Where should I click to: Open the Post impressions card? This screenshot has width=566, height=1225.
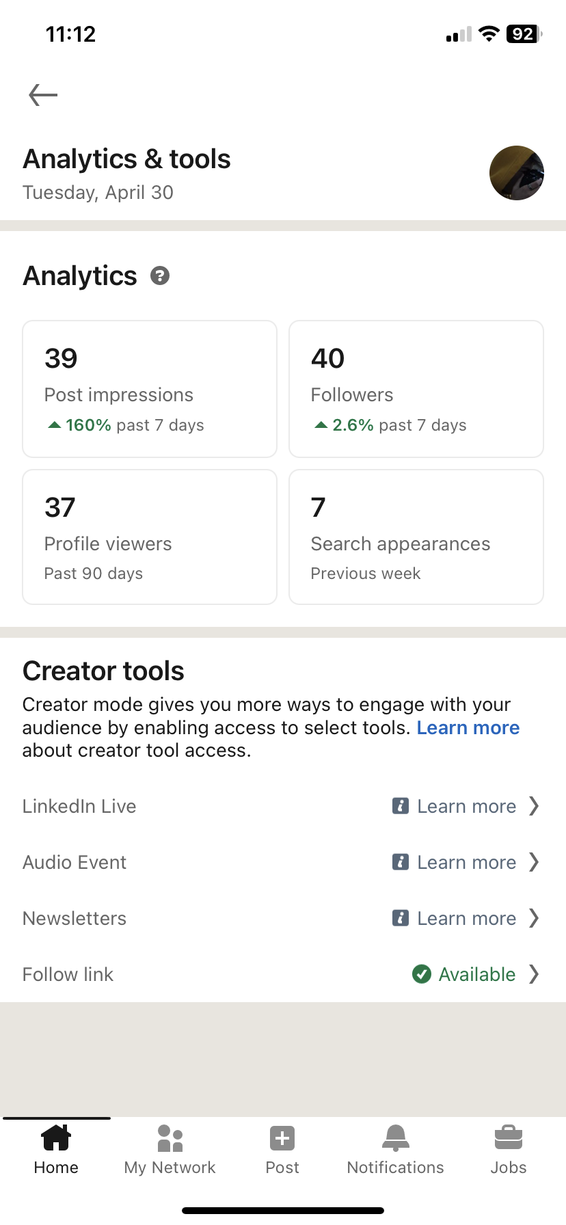(x=150, y=389)
